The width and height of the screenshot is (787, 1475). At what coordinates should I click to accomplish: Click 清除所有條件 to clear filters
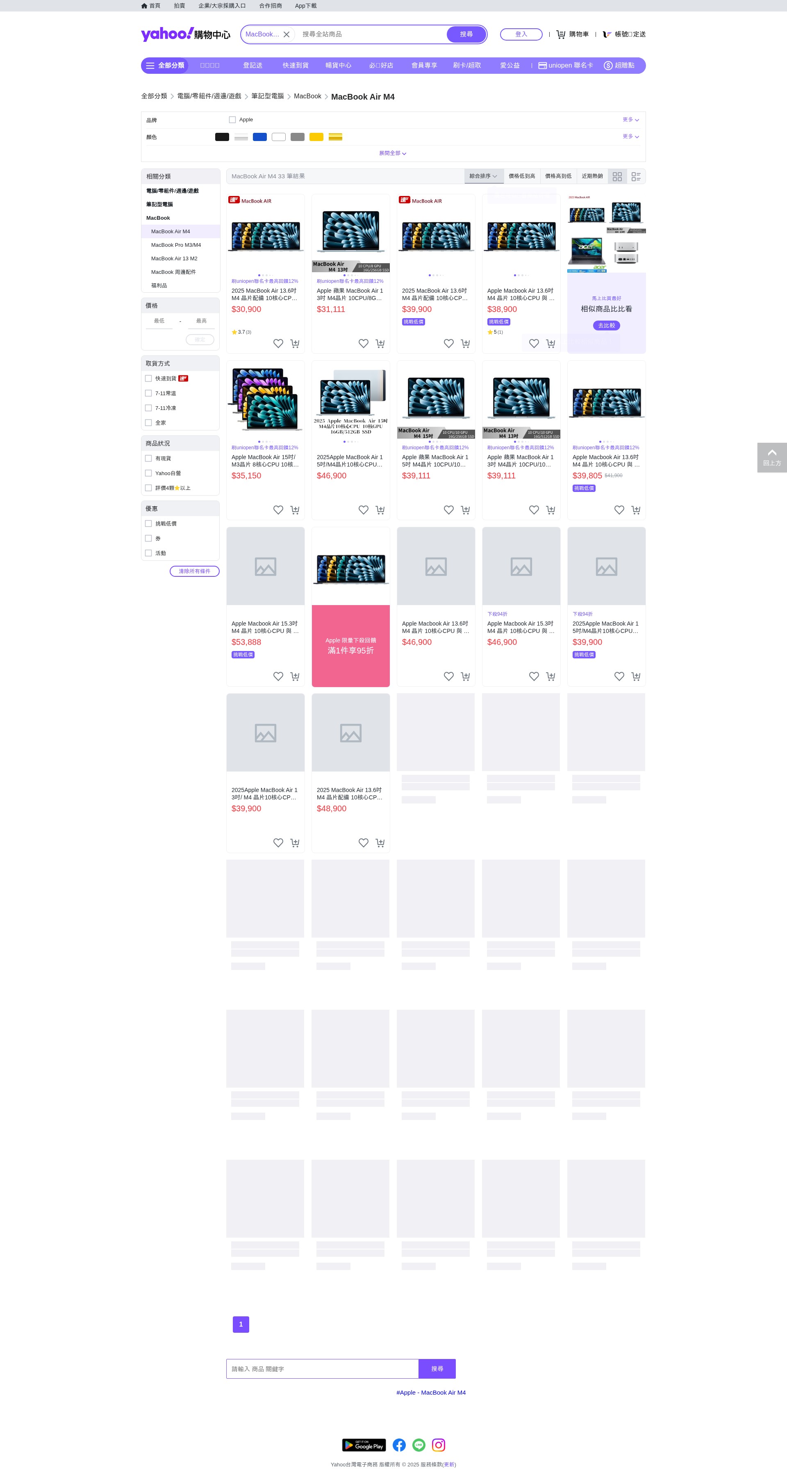(195, 571)
